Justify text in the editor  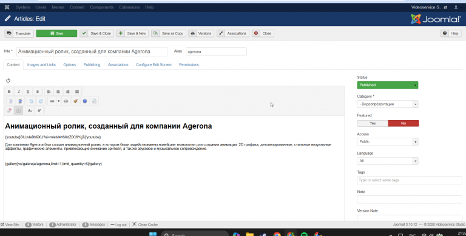pos(77,92)
